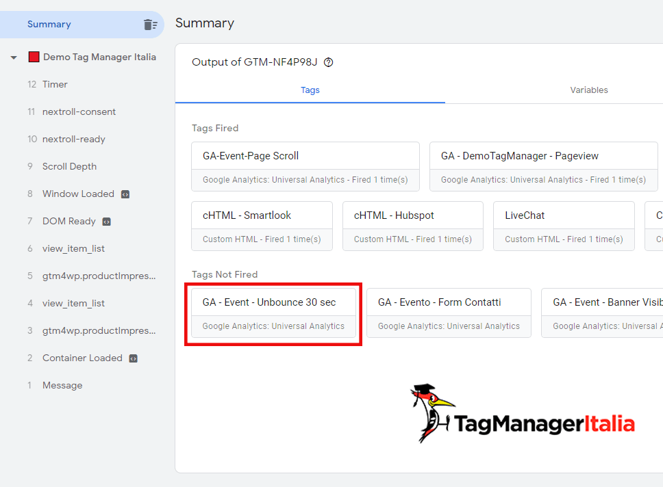Viewport: 663px width, 487px height.
Task: Select event 6 view_item_list
Action: [66, 249]
